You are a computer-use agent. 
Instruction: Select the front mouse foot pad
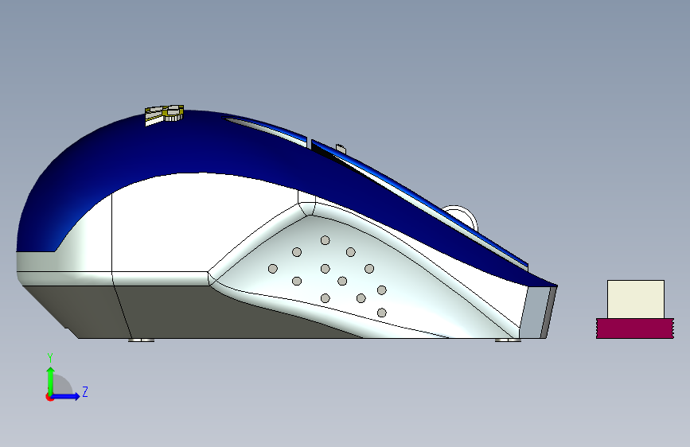(x=508, y=340)
